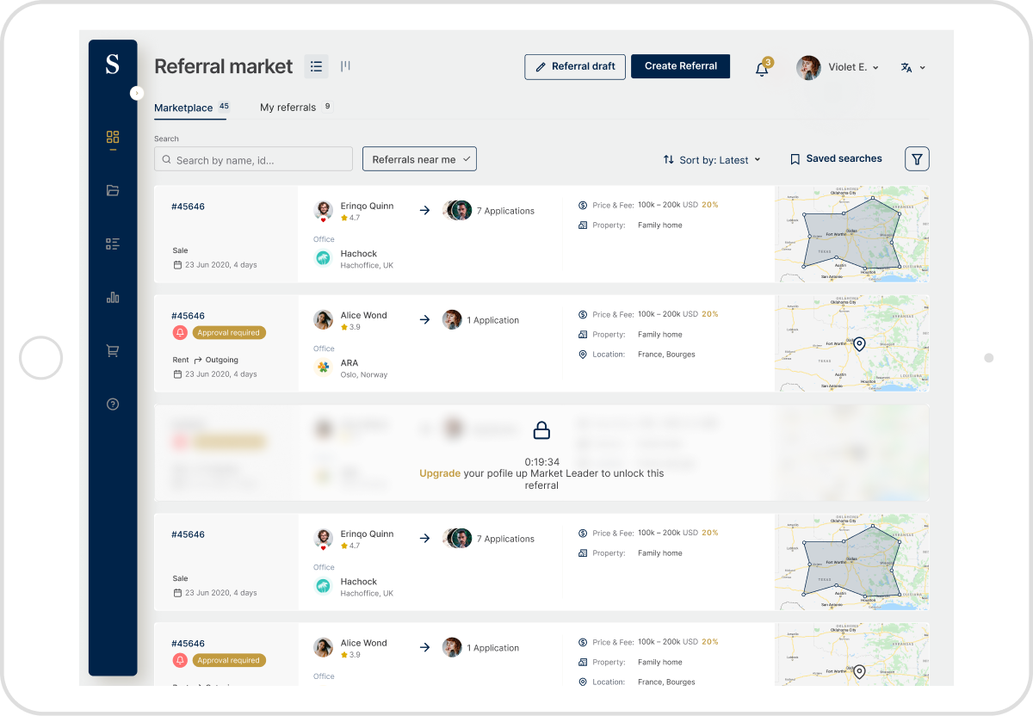Viewport: 1033px width, 716px height.
Task: Switch to board column view layout
Action: tap(345, 66)
